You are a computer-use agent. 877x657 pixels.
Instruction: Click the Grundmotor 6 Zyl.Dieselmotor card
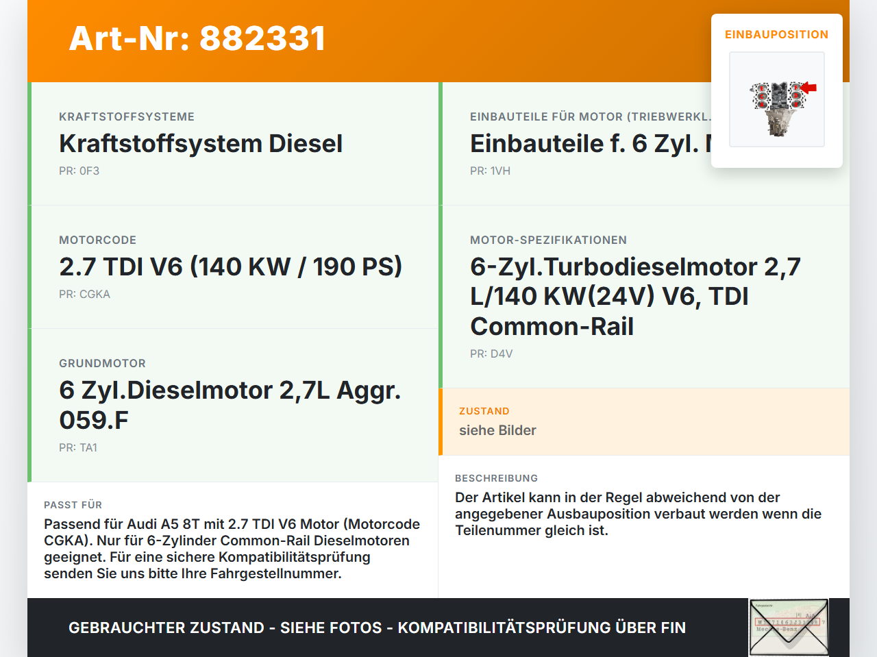(233, 406)
